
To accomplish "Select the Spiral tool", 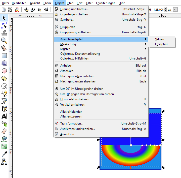I will tap(4, 86).
